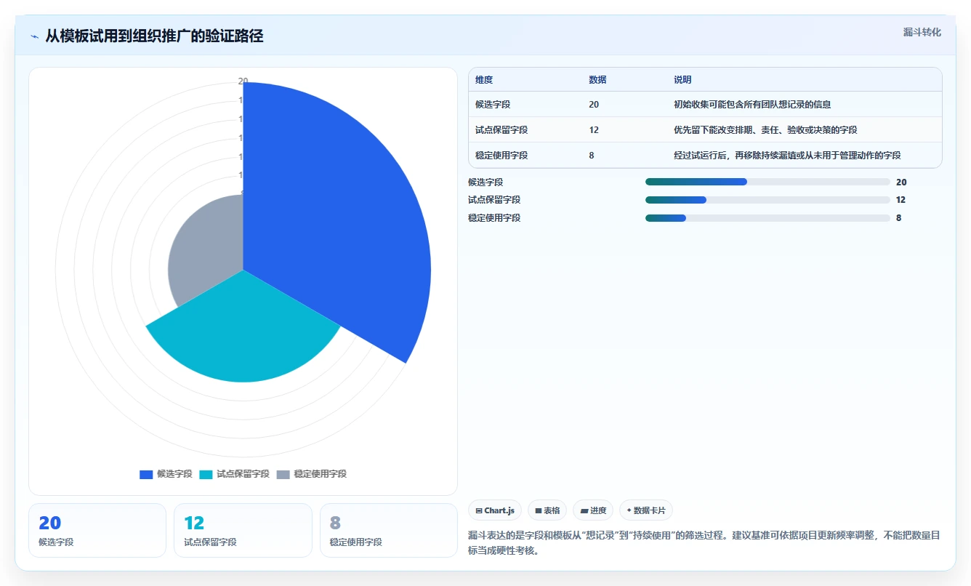Click the 稳定使用字段 progress bar label
The width and height of the screenshot is (971, 586).
[494, 218]
